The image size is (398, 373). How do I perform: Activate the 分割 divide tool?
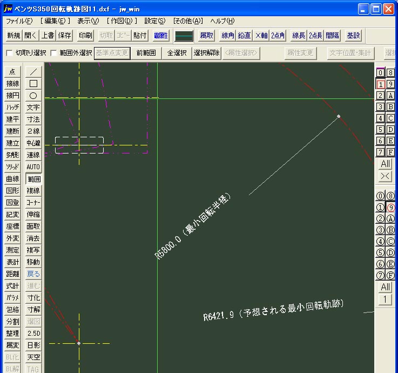coord(12,322)
